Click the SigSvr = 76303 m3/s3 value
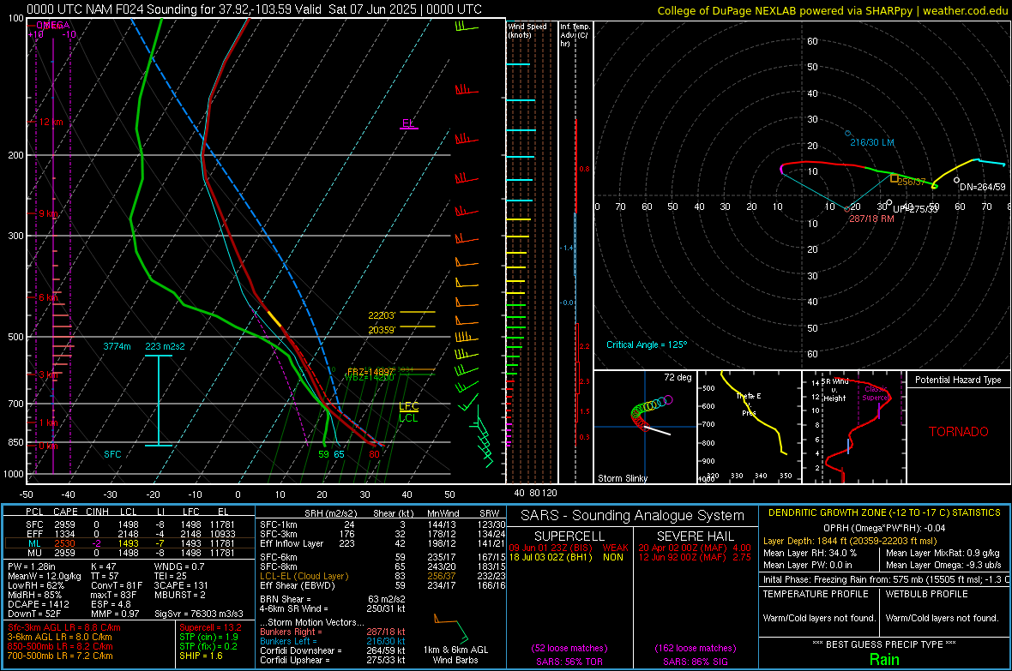Image resolution: width=1012 pixels, height=671 pixels. click(199, 614)
